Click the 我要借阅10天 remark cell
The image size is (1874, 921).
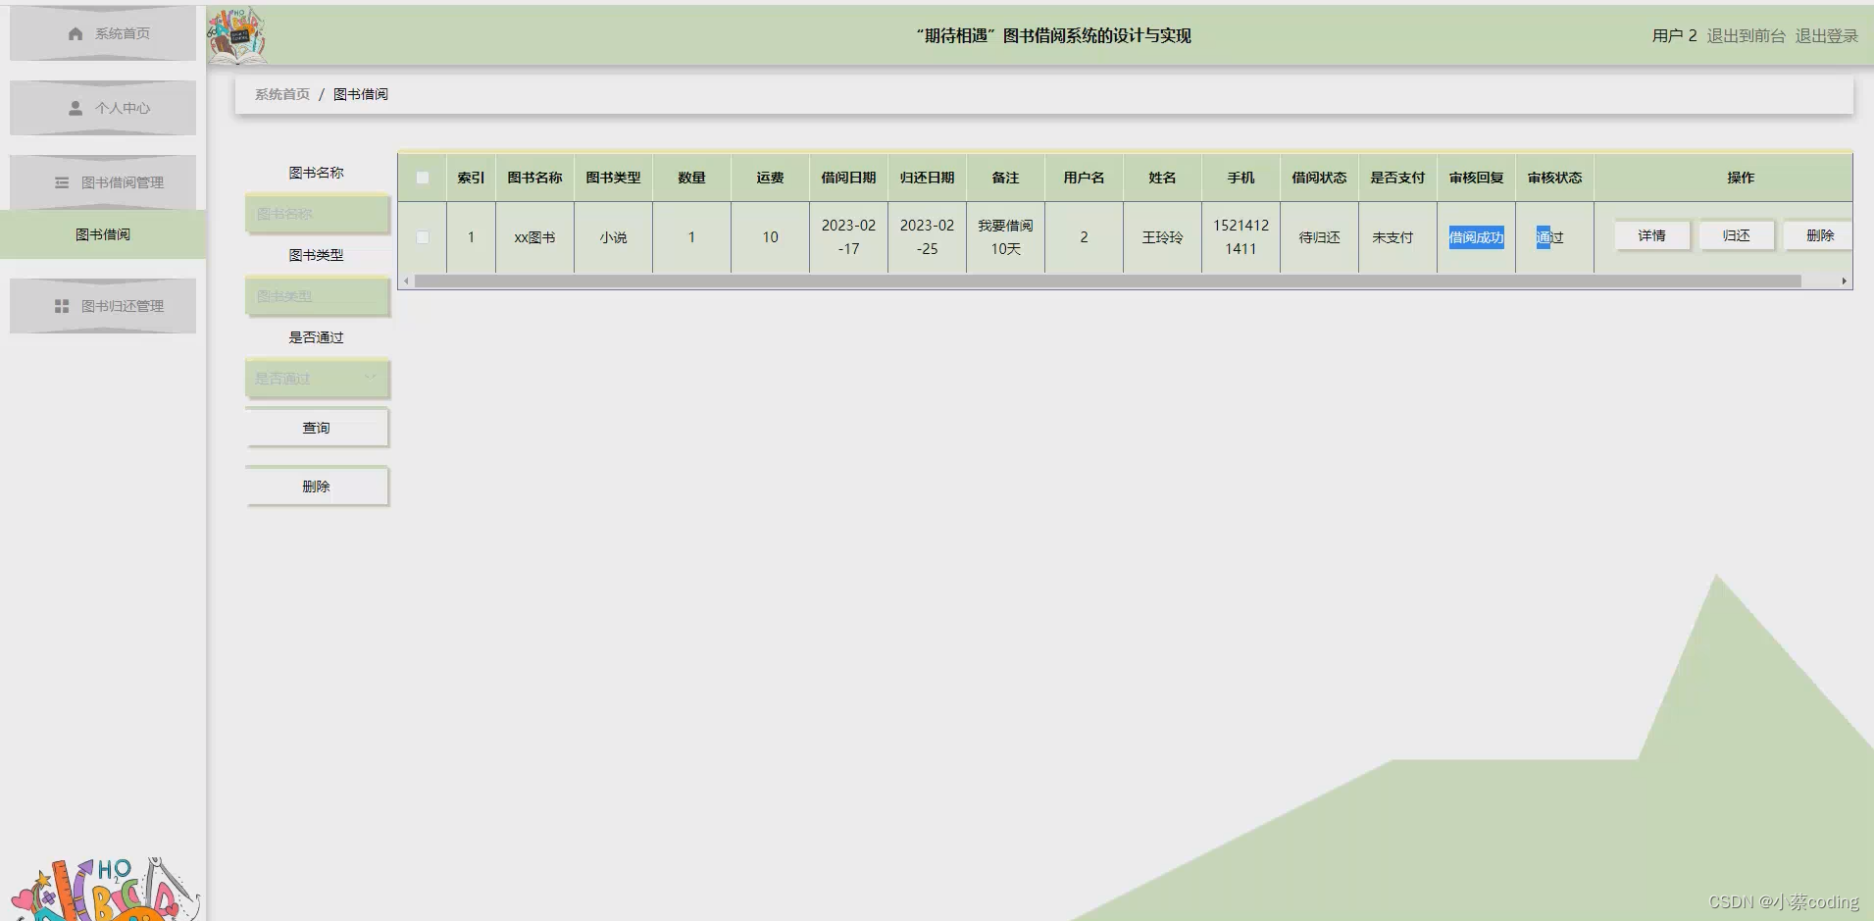[1005, 237]
